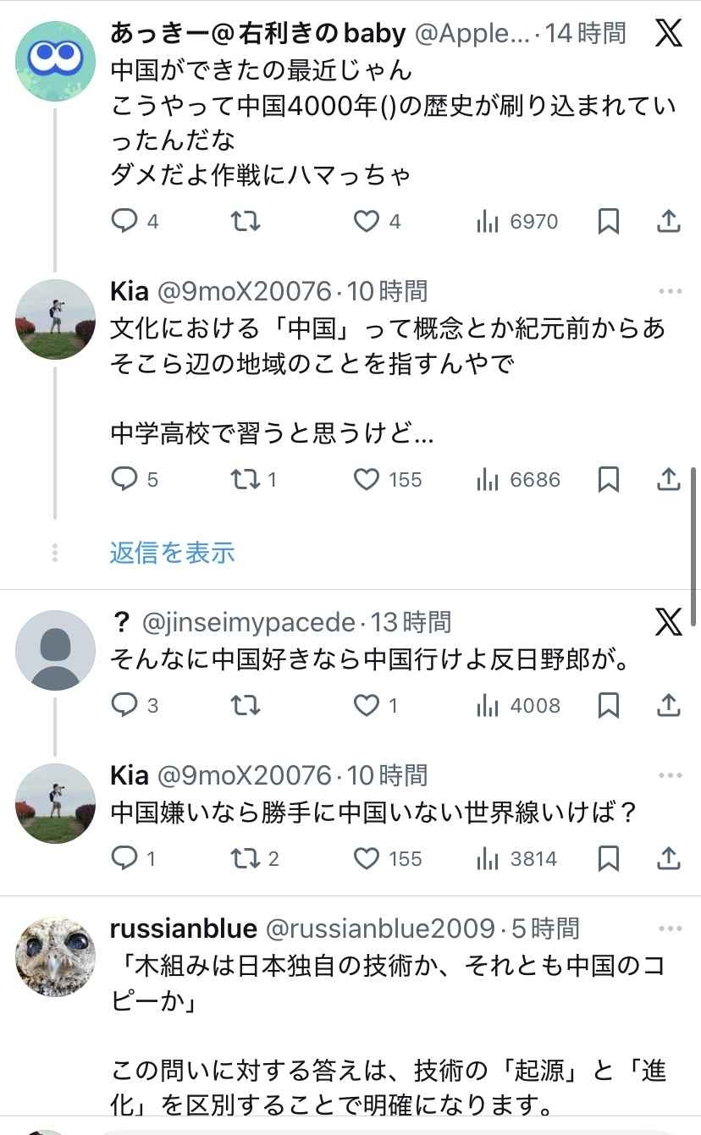This screenshot has height=1135, width=701.
Task: Open more options on russianblue's tweet
Action: 670,929
